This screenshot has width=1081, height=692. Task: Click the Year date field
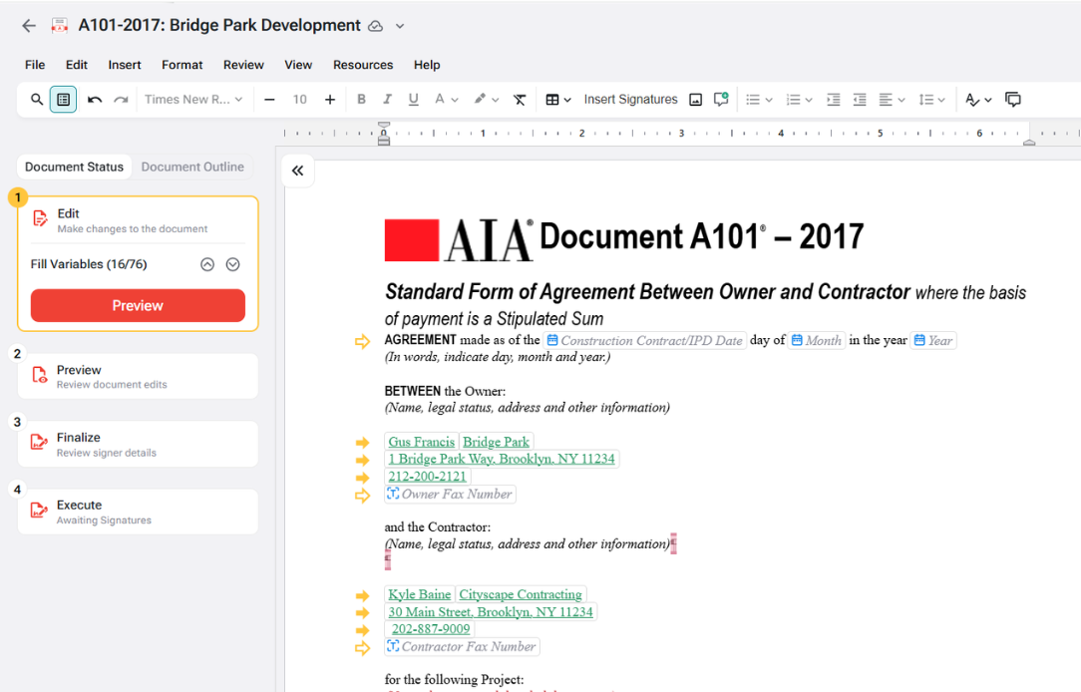pyautogui.click(x=933, y=340)
